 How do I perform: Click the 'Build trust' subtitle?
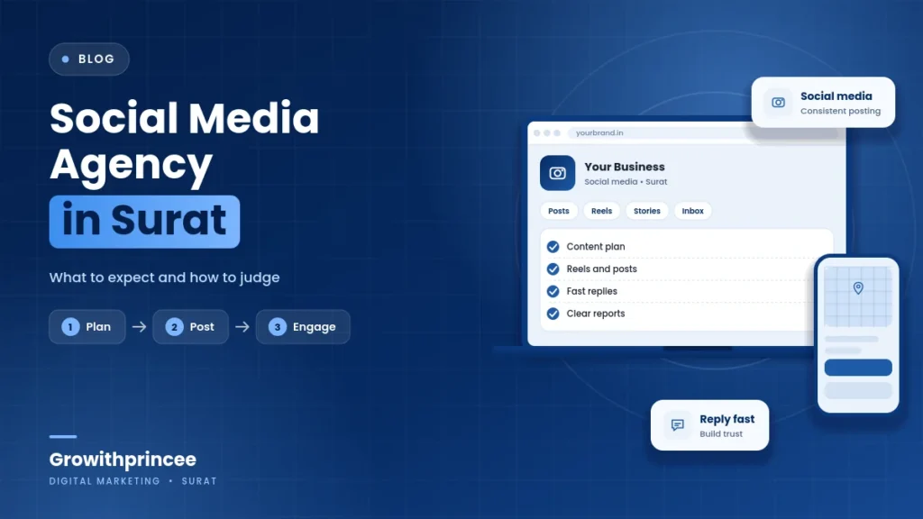(721, 433)
